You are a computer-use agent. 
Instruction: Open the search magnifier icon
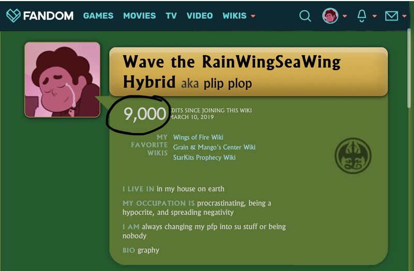(305, 16)
